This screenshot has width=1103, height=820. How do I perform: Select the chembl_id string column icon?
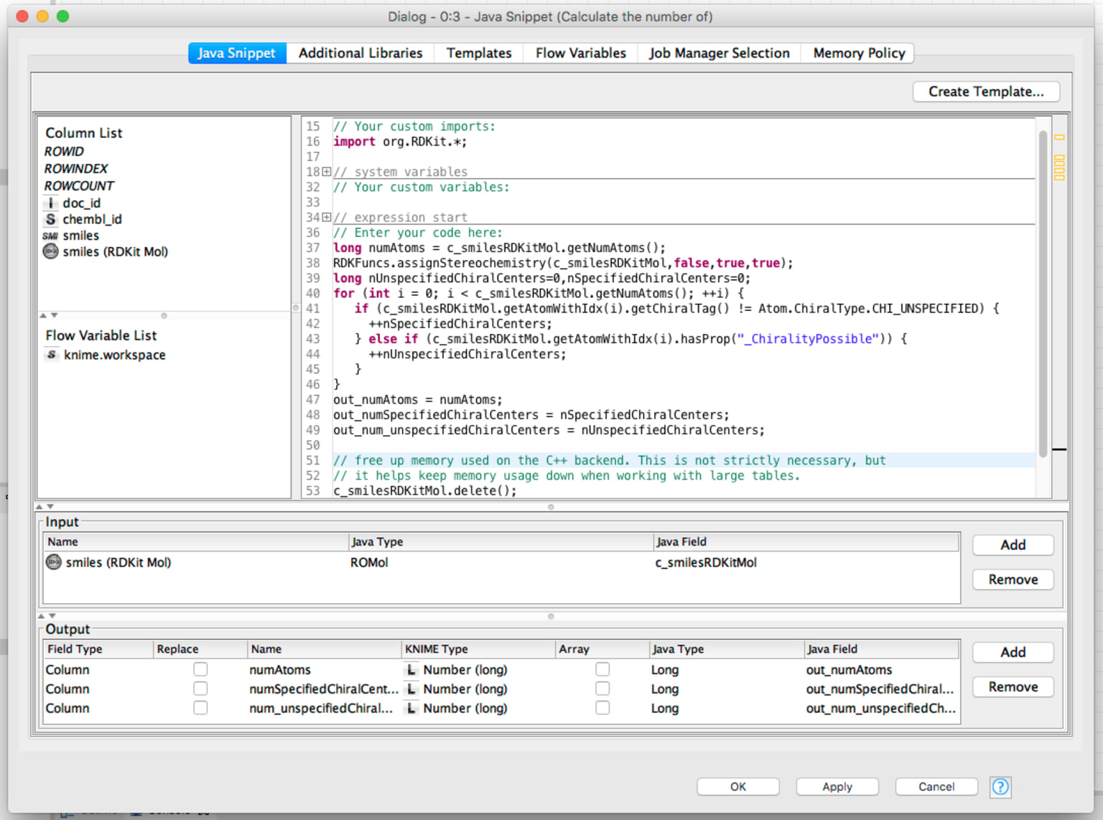[x=50, y=219]
